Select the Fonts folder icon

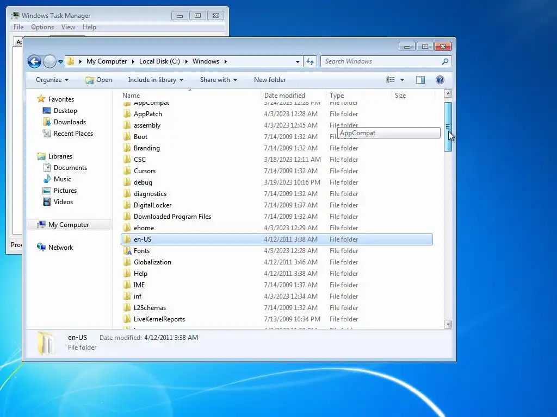[x=127, y=251]
